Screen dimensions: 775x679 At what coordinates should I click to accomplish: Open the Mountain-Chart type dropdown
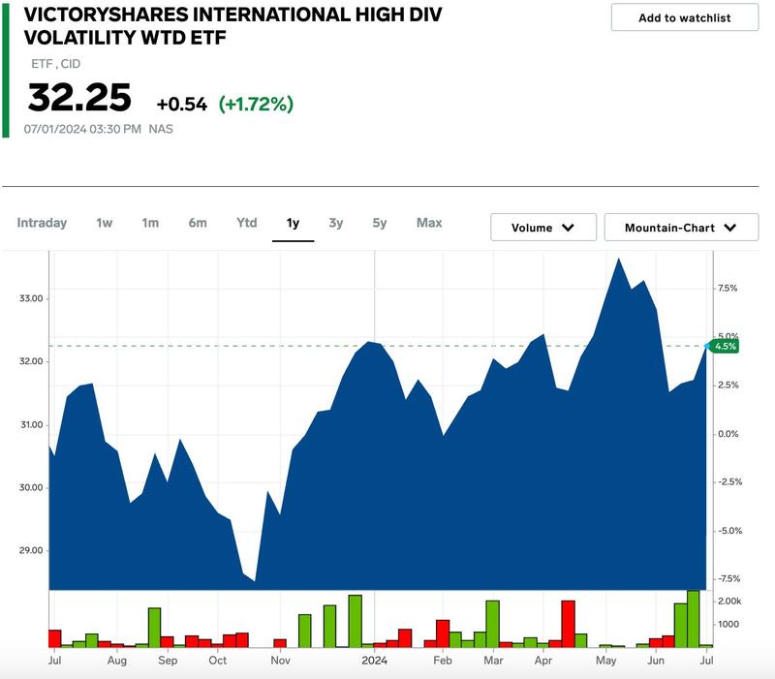(x=681, y=228)
